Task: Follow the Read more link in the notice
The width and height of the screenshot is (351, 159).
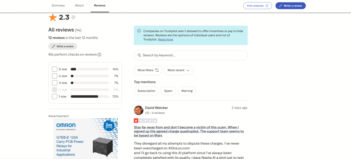Action: click(166, 40)
